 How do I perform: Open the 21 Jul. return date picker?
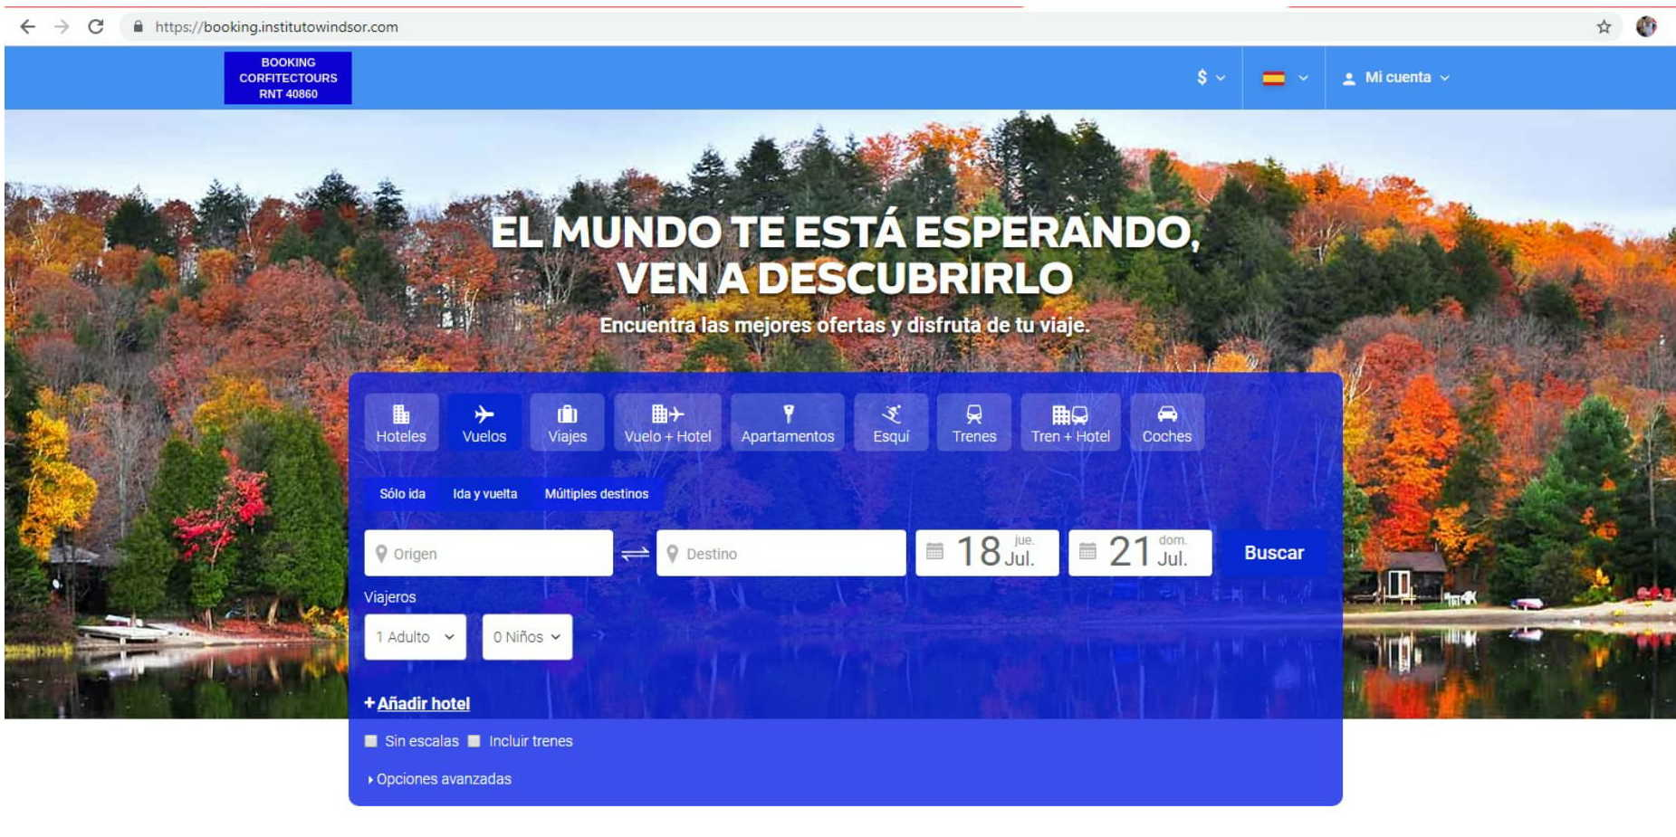click(1140, 553)
